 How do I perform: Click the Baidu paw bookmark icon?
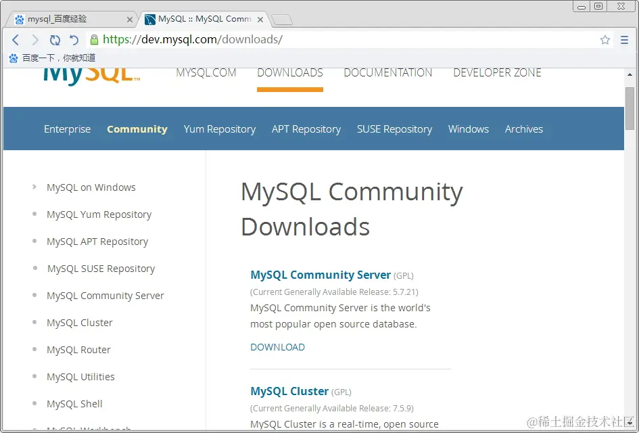coord(14,58)
